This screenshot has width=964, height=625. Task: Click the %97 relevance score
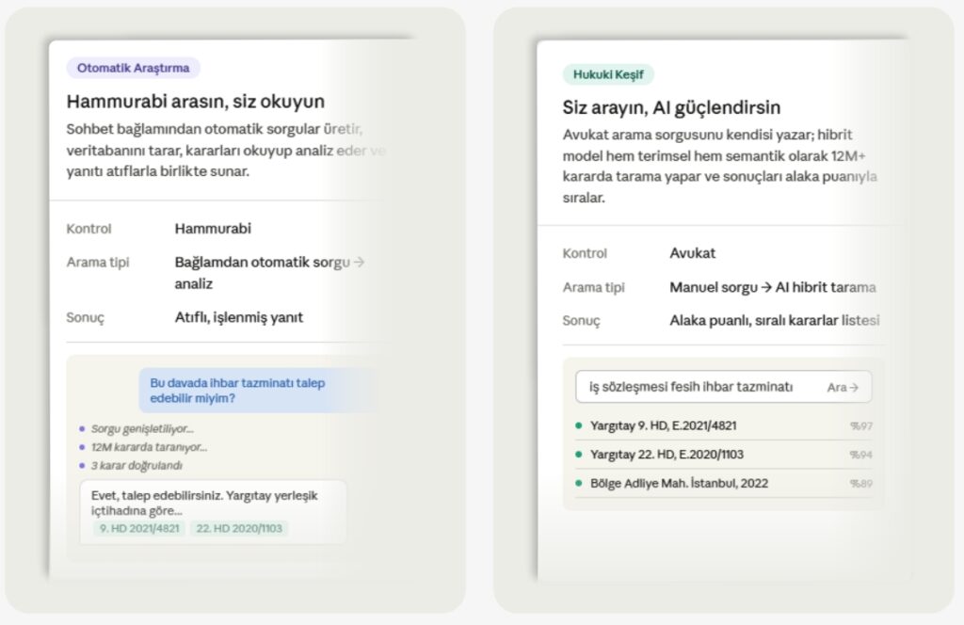click(861, 425)
